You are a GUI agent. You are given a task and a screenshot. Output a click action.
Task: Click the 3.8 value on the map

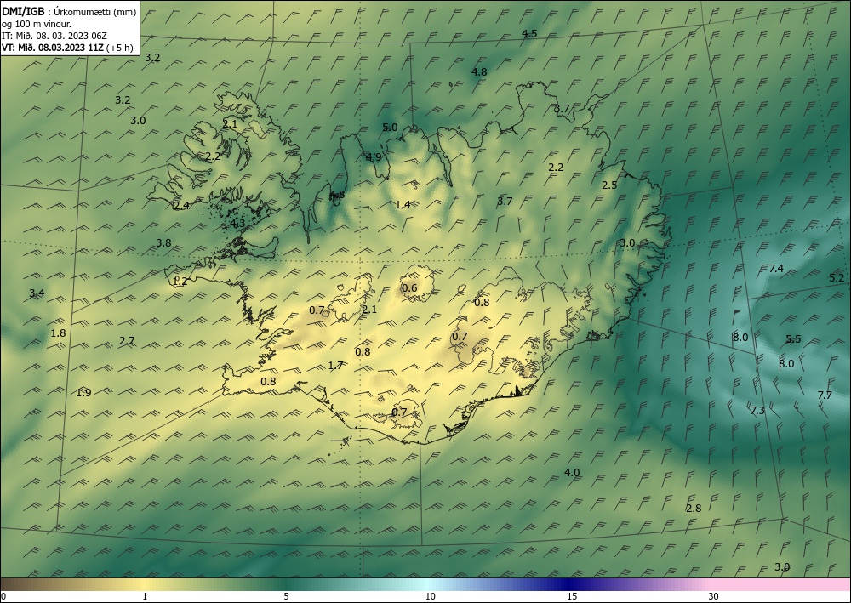coord(163,243)
